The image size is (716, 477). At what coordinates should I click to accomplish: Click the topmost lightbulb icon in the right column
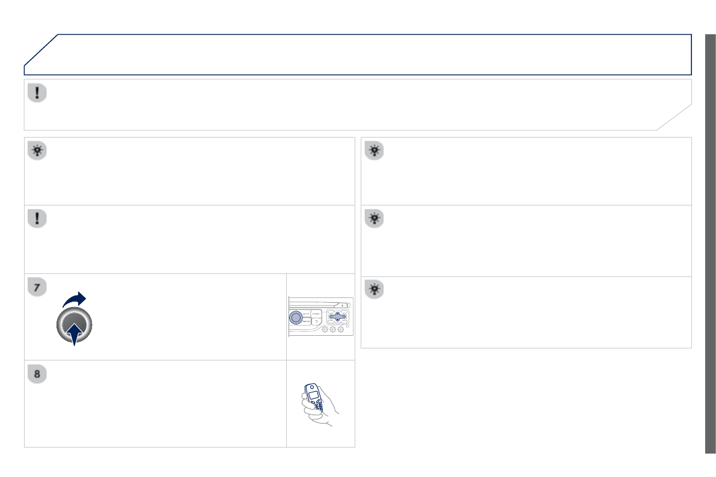[x=374, y=151]
